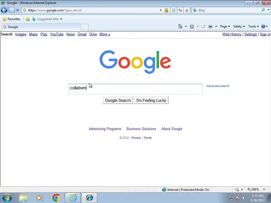Open a new blank tab

coord(84,27)
